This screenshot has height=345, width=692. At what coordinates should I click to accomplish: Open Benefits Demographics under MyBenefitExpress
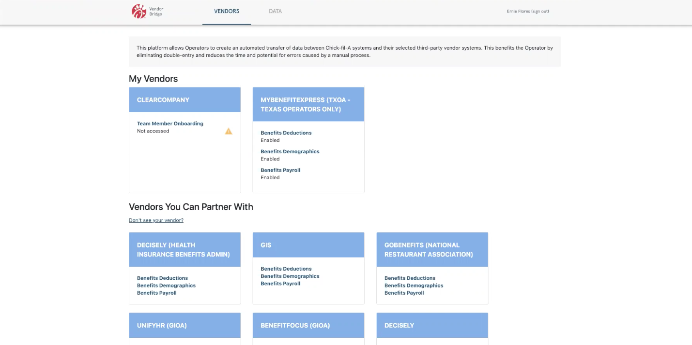point(290,152)
